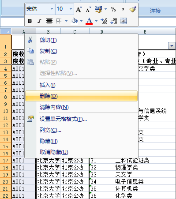The height and width of the screenshot is (199, 176).
Task: Select column B header
Action: click(48, 31)
